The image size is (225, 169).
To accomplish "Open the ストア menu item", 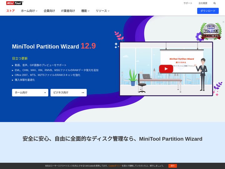I will point(11,11).
